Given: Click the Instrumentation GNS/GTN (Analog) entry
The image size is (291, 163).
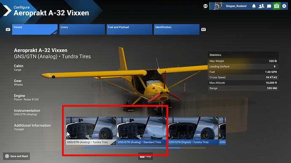Looking at the screenshot, I should click(27, 112).
